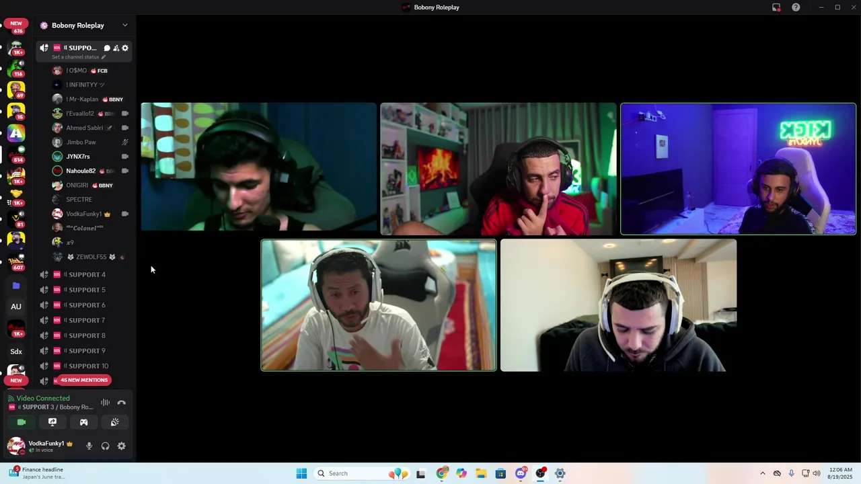Open server with 514 badge
Screen dimensions: 861x484
point(16,155)
